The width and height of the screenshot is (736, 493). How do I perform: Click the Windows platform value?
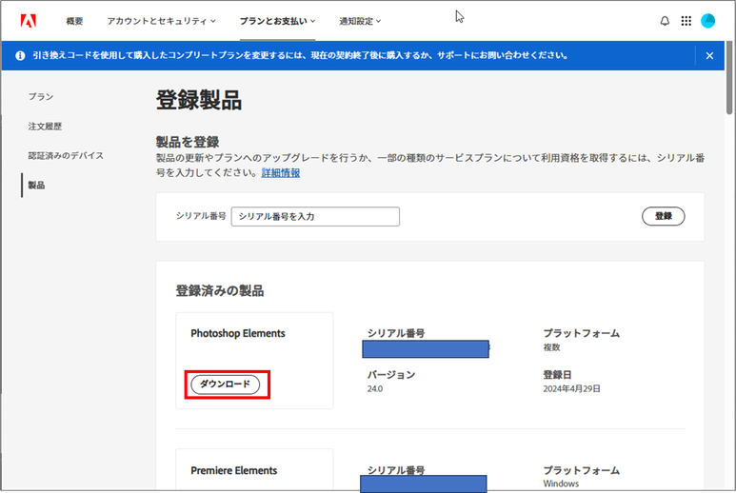coord(561,483)
